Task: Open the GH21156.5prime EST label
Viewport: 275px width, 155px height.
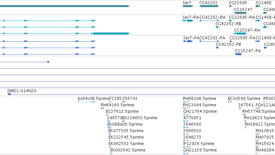Action: click(x=200, y=150)
